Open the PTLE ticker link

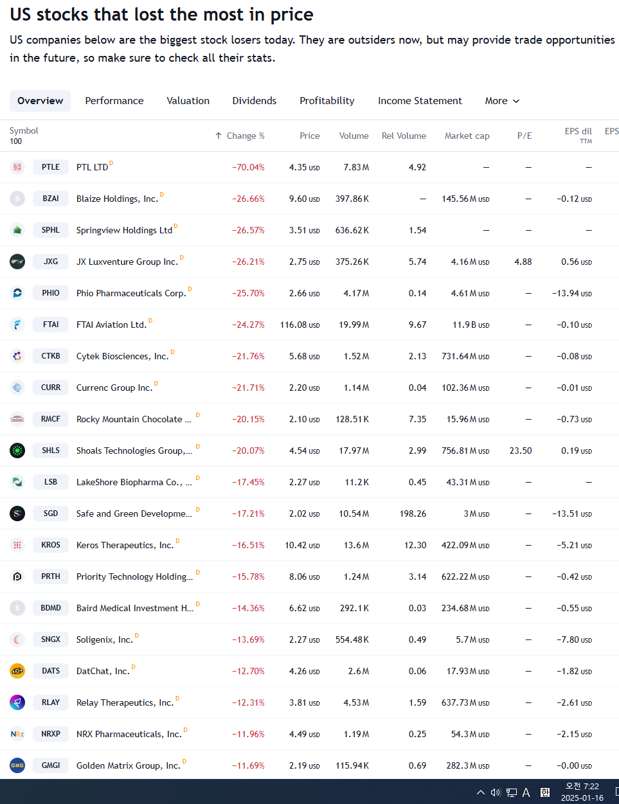51,167
